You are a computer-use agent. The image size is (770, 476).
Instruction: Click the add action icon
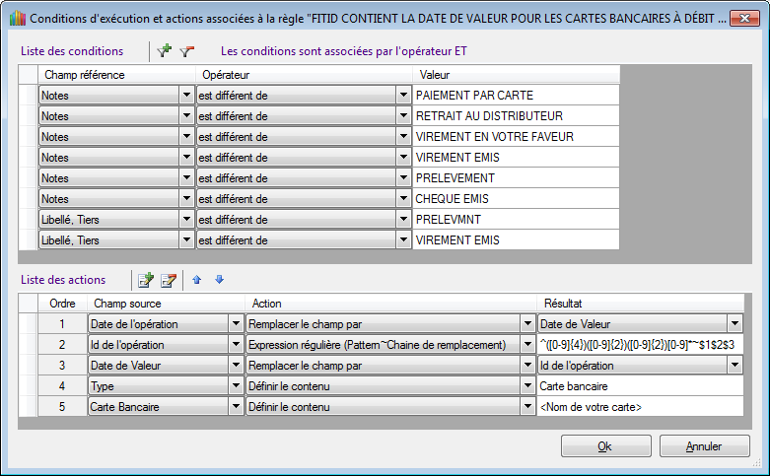(x=146, y=281)
